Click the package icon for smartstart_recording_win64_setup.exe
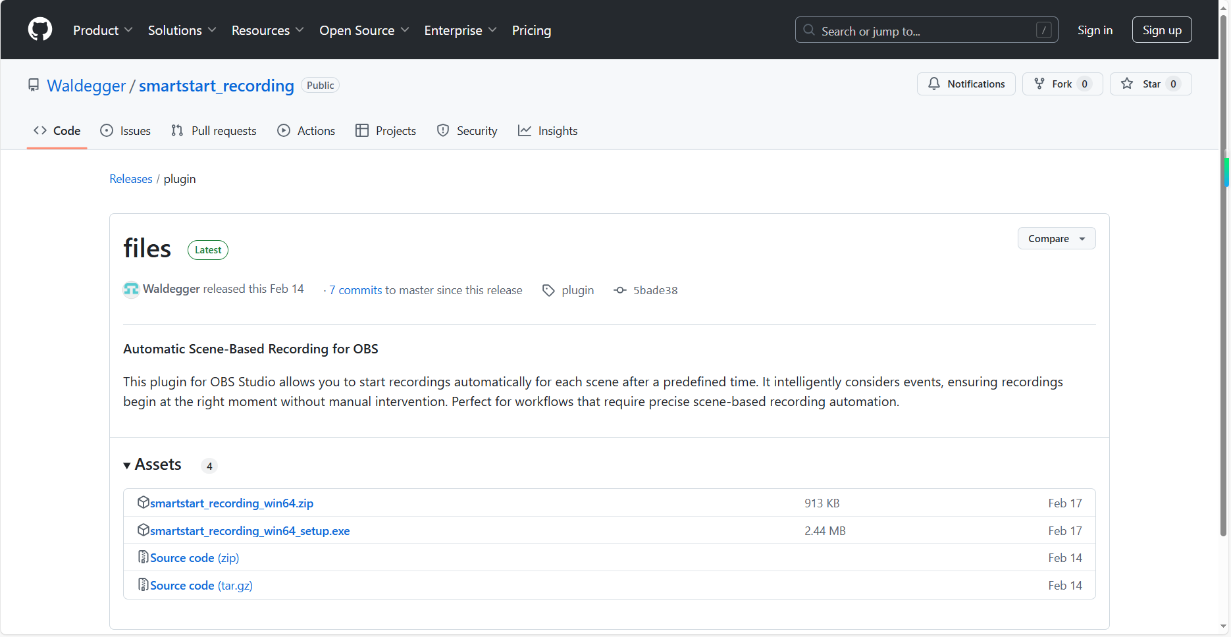Viewport: 1231px width, 637px height. tap(143, 530)
